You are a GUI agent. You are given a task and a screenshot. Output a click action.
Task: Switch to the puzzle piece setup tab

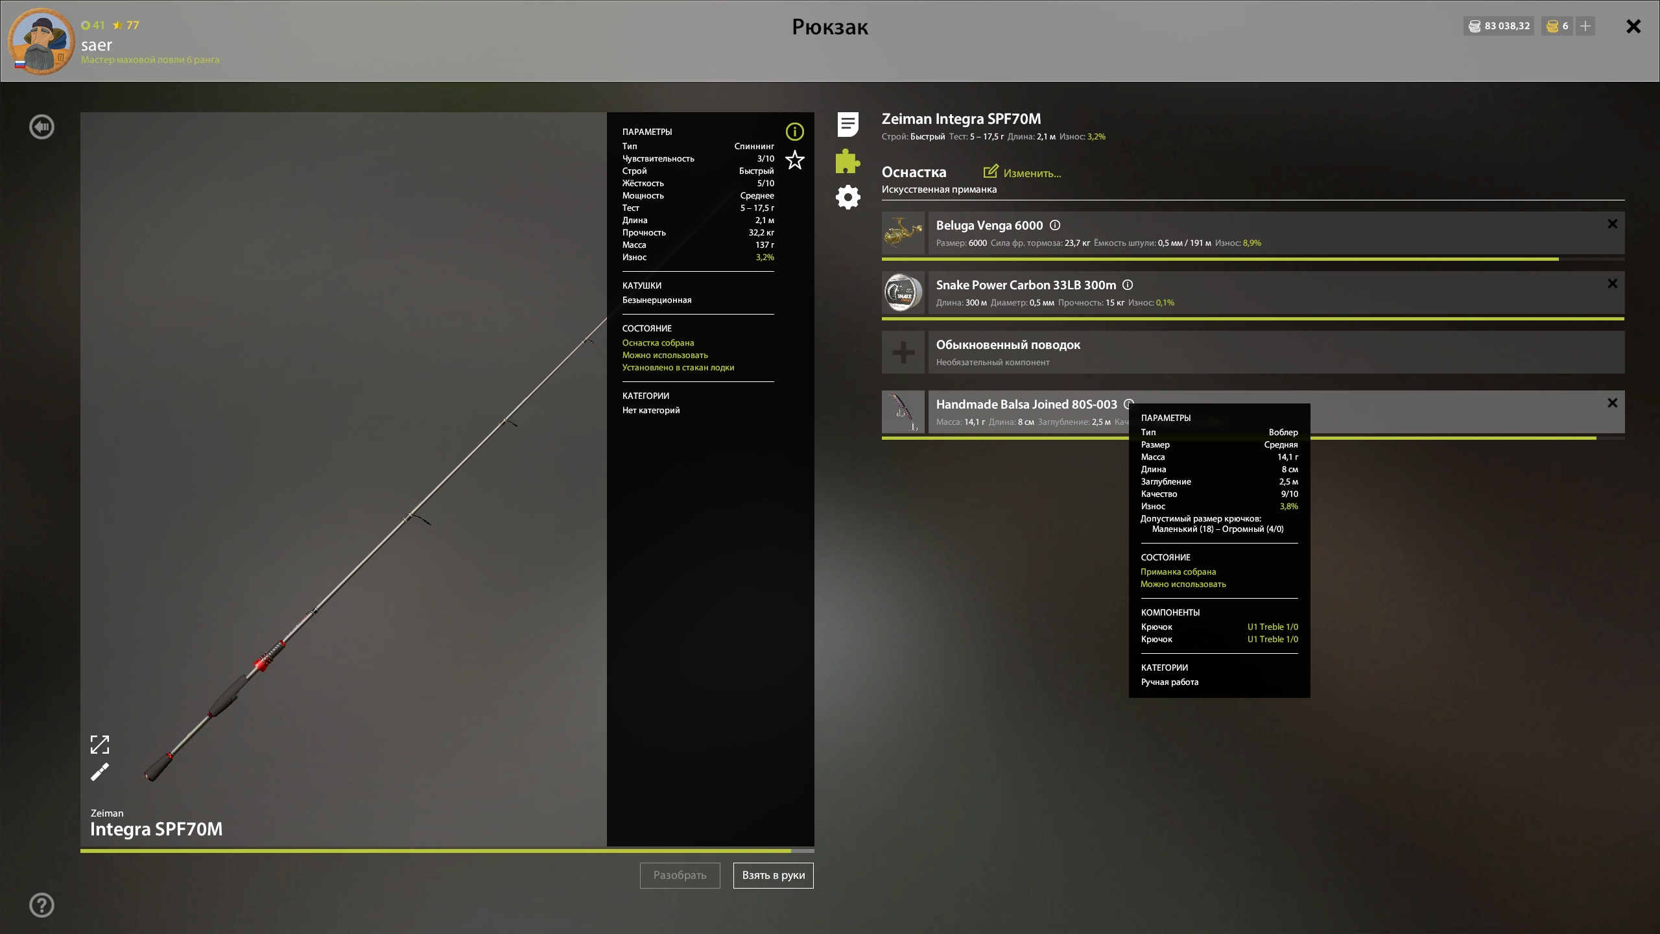coord(848,162)
